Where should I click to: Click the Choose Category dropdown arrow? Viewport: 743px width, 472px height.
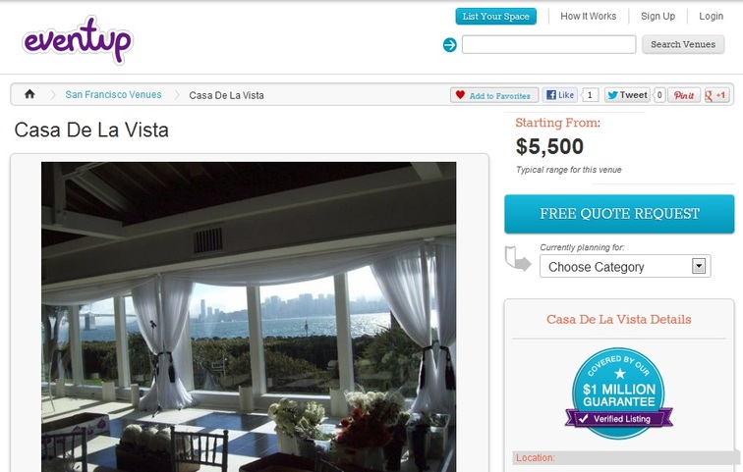699,266
